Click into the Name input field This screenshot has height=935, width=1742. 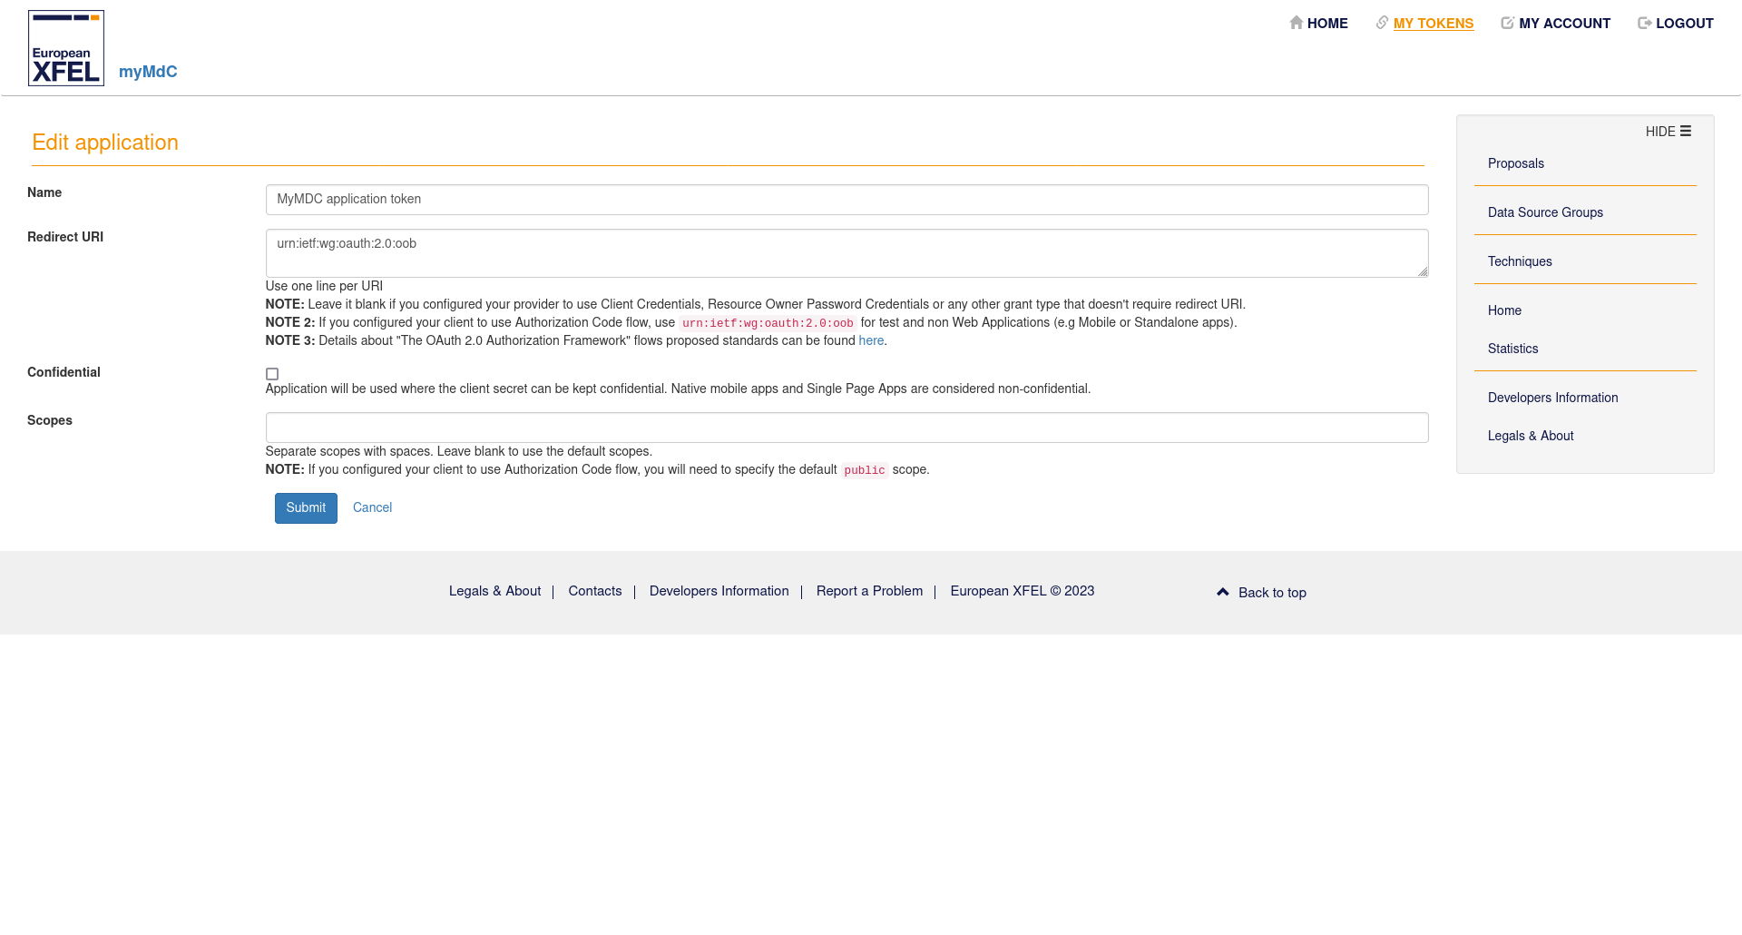point(847,200)
